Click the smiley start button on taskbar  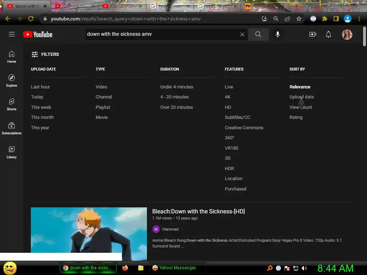(10, 268)
